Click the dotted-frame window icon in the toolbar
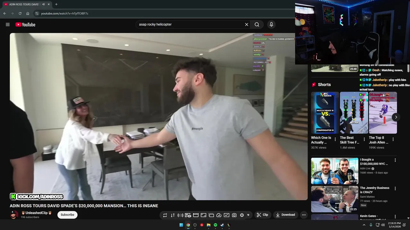This screenshot has height=230, width=410. (211, 215)
